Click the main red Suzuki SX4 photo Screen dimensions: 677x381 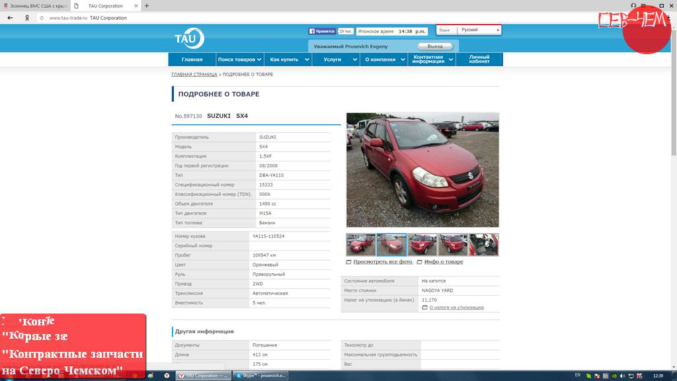tap(422, 170)
